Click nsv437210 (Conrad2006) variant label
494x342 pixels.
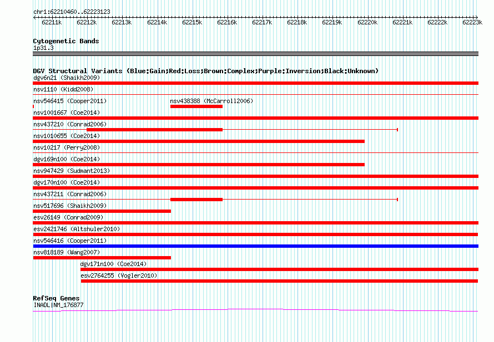point(70,124)
